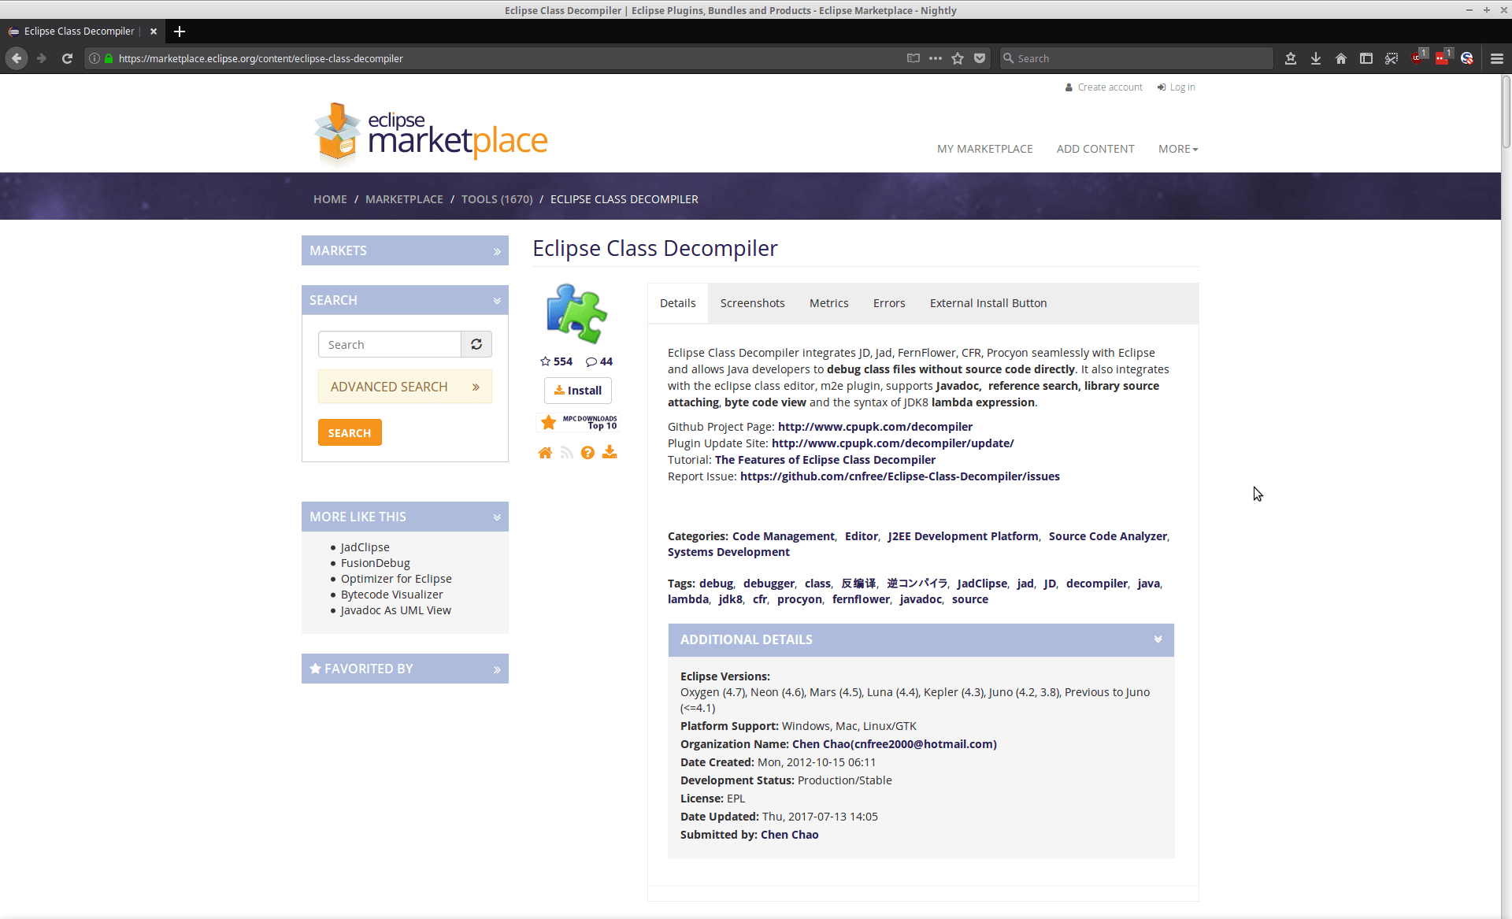Click the orange question mark help icon
Screen dimensions: 1512x919
click(x=587, y=453)
